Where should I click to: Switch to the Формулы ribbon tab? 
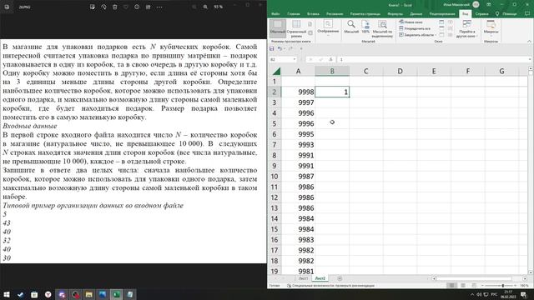click(395, 14)
